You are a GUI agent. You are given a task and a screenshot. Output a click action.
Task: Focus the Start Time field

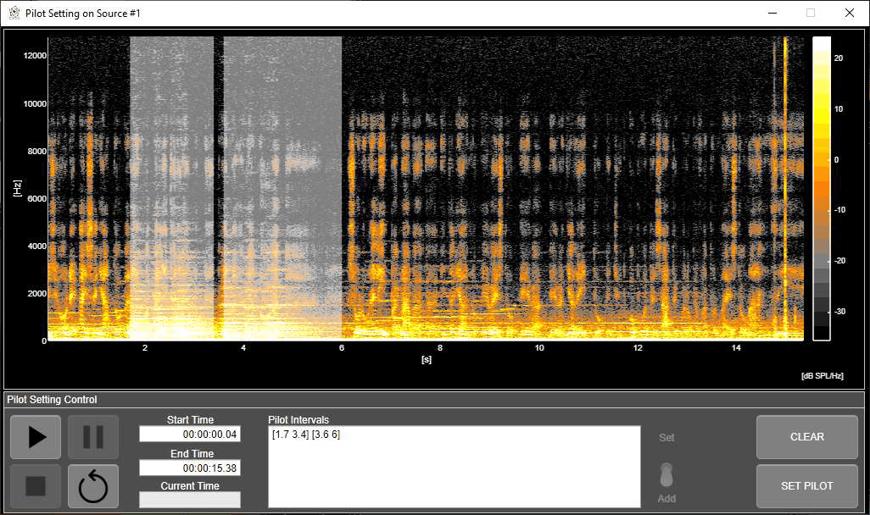(190, 434)
